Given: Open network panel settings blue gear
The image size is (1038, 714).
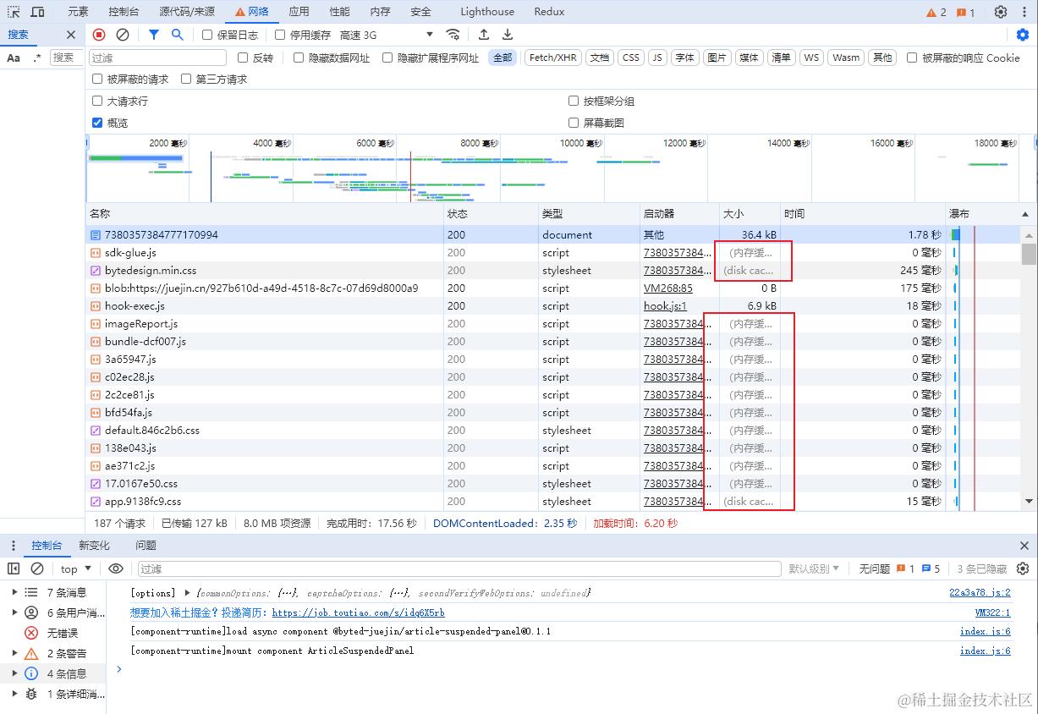Looking at the screenshot, I should [1023, 35].
